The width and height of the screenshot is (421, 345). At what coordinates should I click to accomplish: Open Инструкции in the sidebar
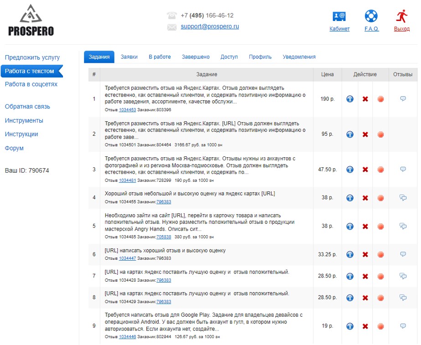pos(21,134)
